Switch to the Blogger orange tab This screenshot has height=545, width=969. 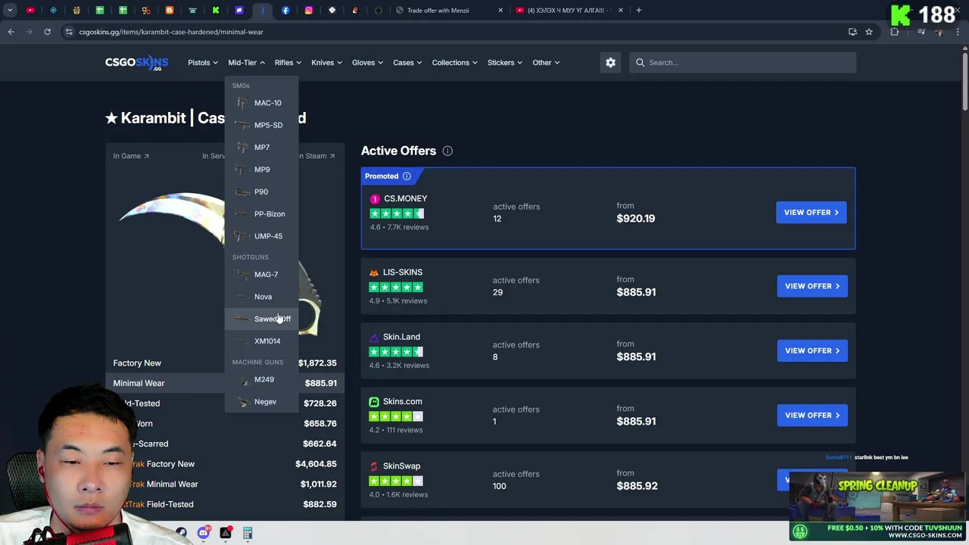click(x=170, y=11)
